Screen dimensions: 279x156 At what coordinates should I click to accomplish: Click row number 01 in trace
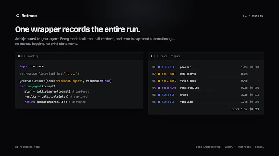click(x=154, y=67)
